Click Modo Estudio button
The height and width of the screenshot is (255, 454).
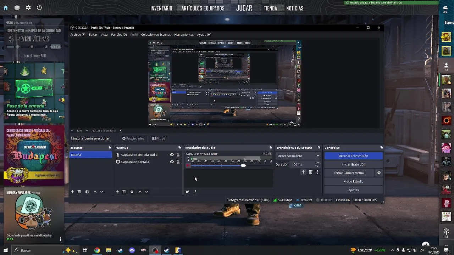pos(353,181)
